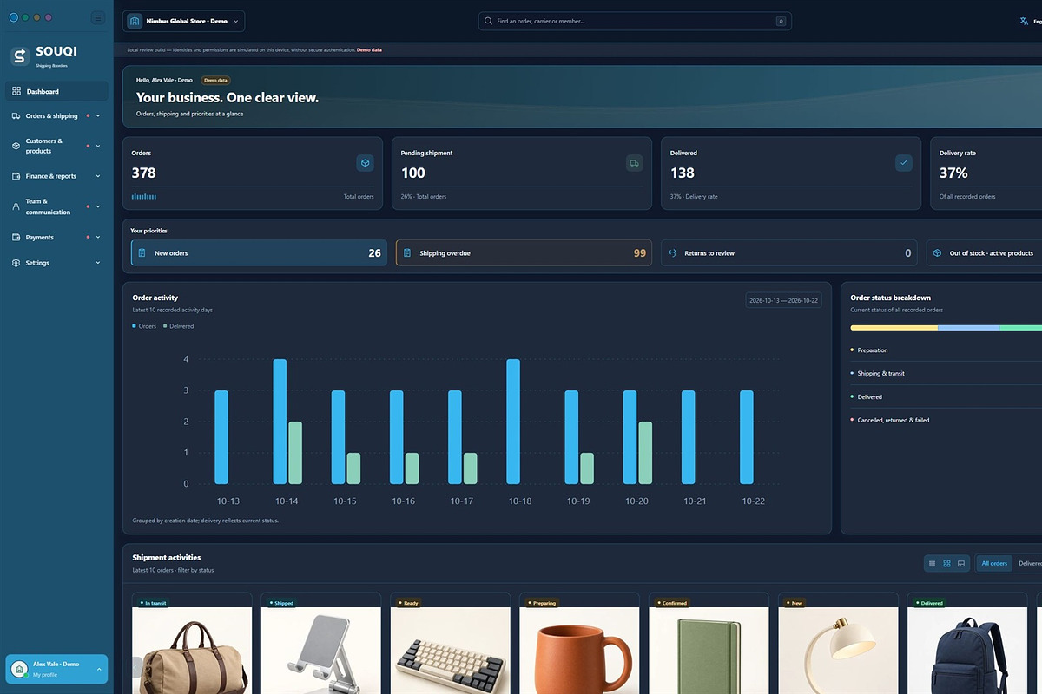This screenshot has height=694, width=1042.
Task: Open the Nimbus Global Store selector dropdown
Action: 184,21
